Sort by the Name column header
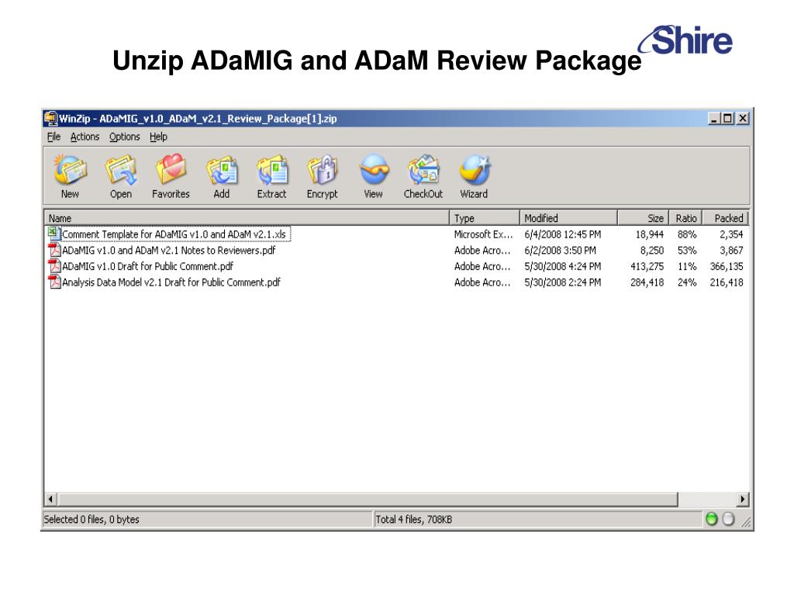 (247, 218)
